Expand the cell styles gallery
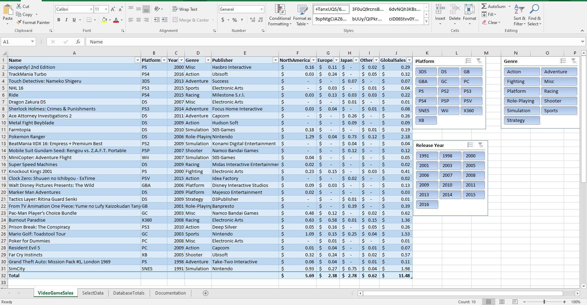This screenshot has height=305, width=587. click(427, 22)
